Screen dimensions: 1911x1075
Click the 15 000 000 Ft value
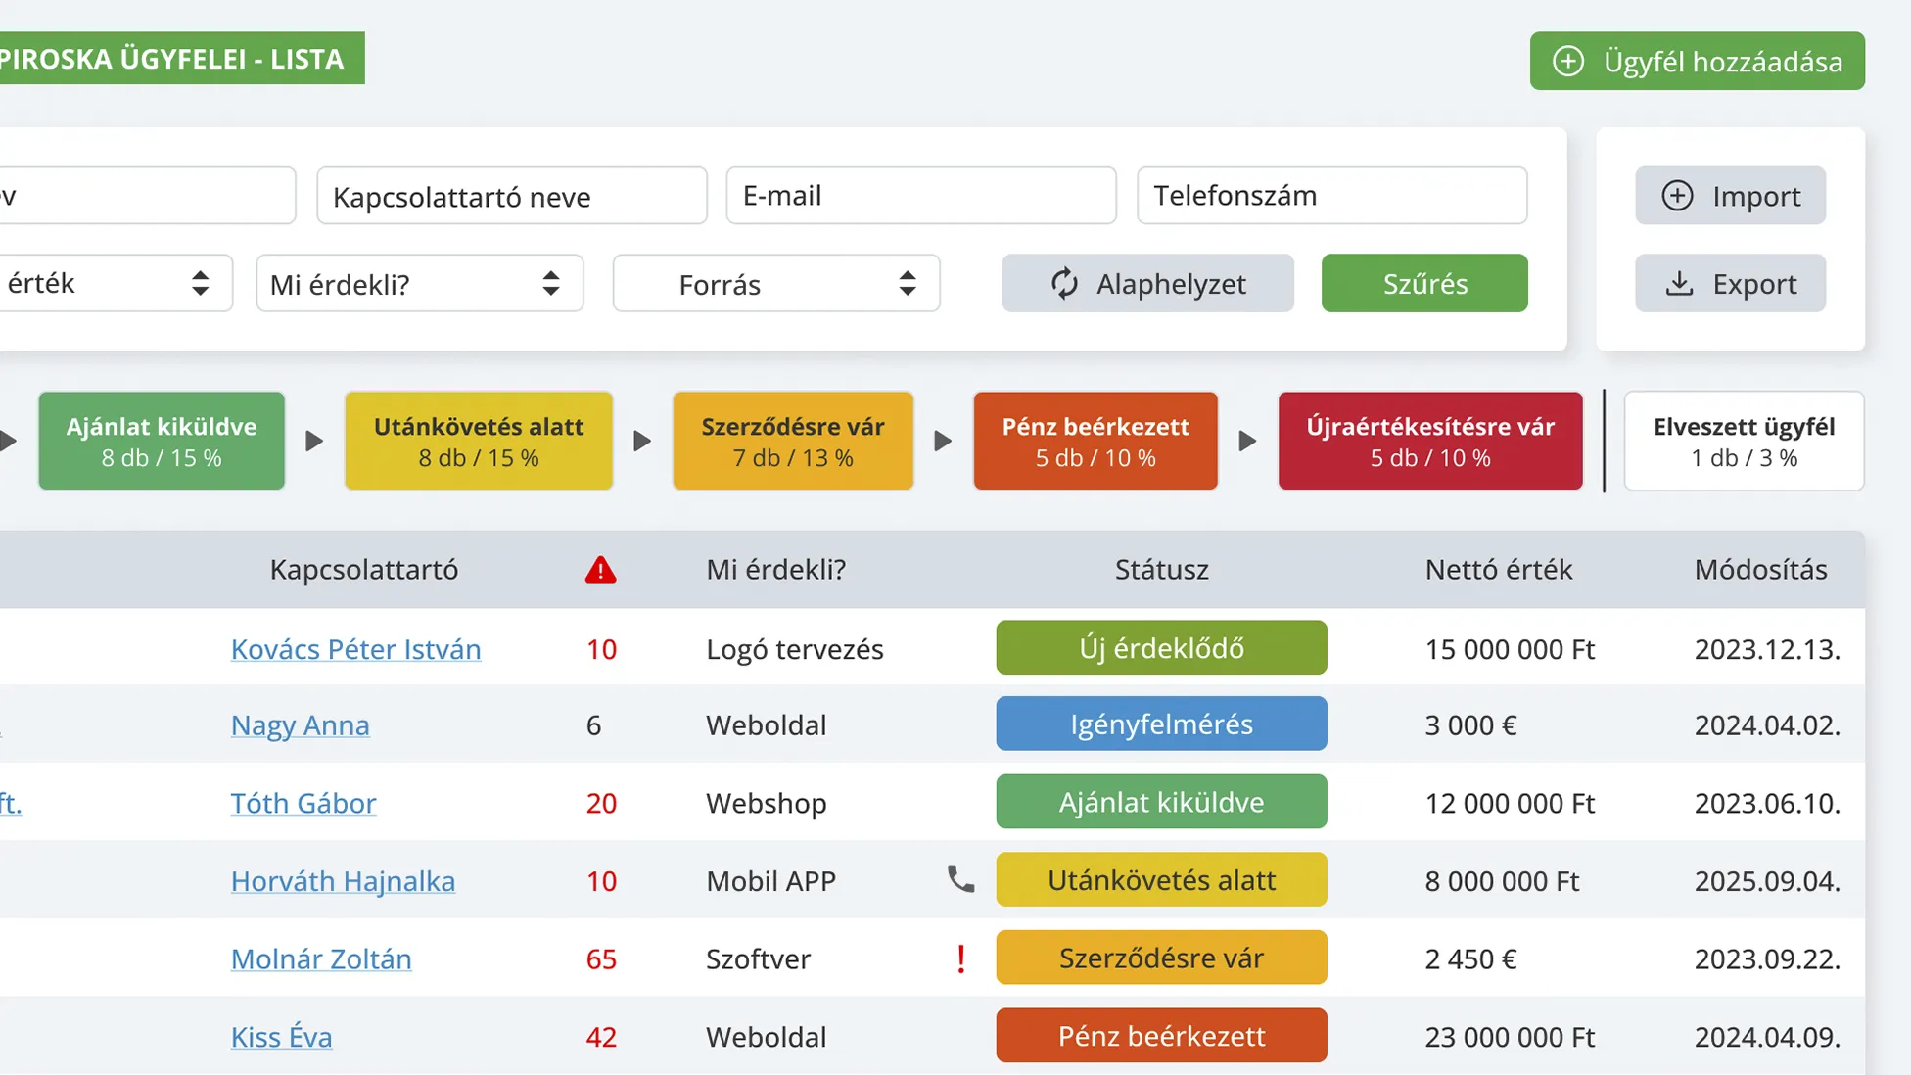[1510, 649]
